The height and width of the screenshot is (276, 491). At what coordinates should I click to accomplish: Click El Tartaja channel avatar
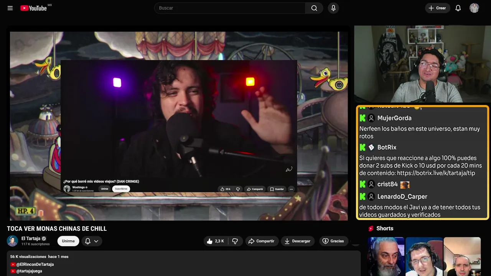point(12,241)
